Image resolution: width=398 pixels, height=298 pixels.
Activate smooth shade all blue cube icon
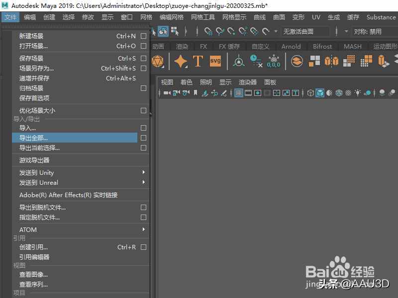click(320, 93)
